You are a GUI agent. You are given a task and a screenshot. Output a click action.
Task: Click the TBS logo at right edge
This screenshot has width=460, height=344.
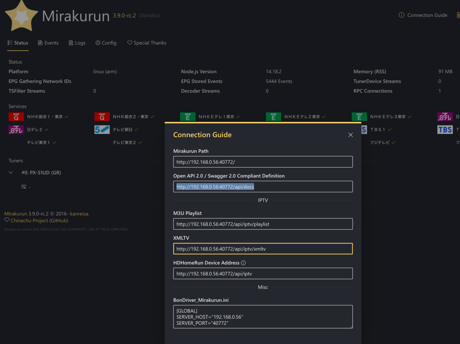pos(445,130)
